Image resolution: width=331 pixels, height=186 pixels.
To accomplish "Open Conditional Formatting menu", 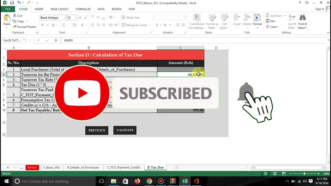I will pos(197,22).
